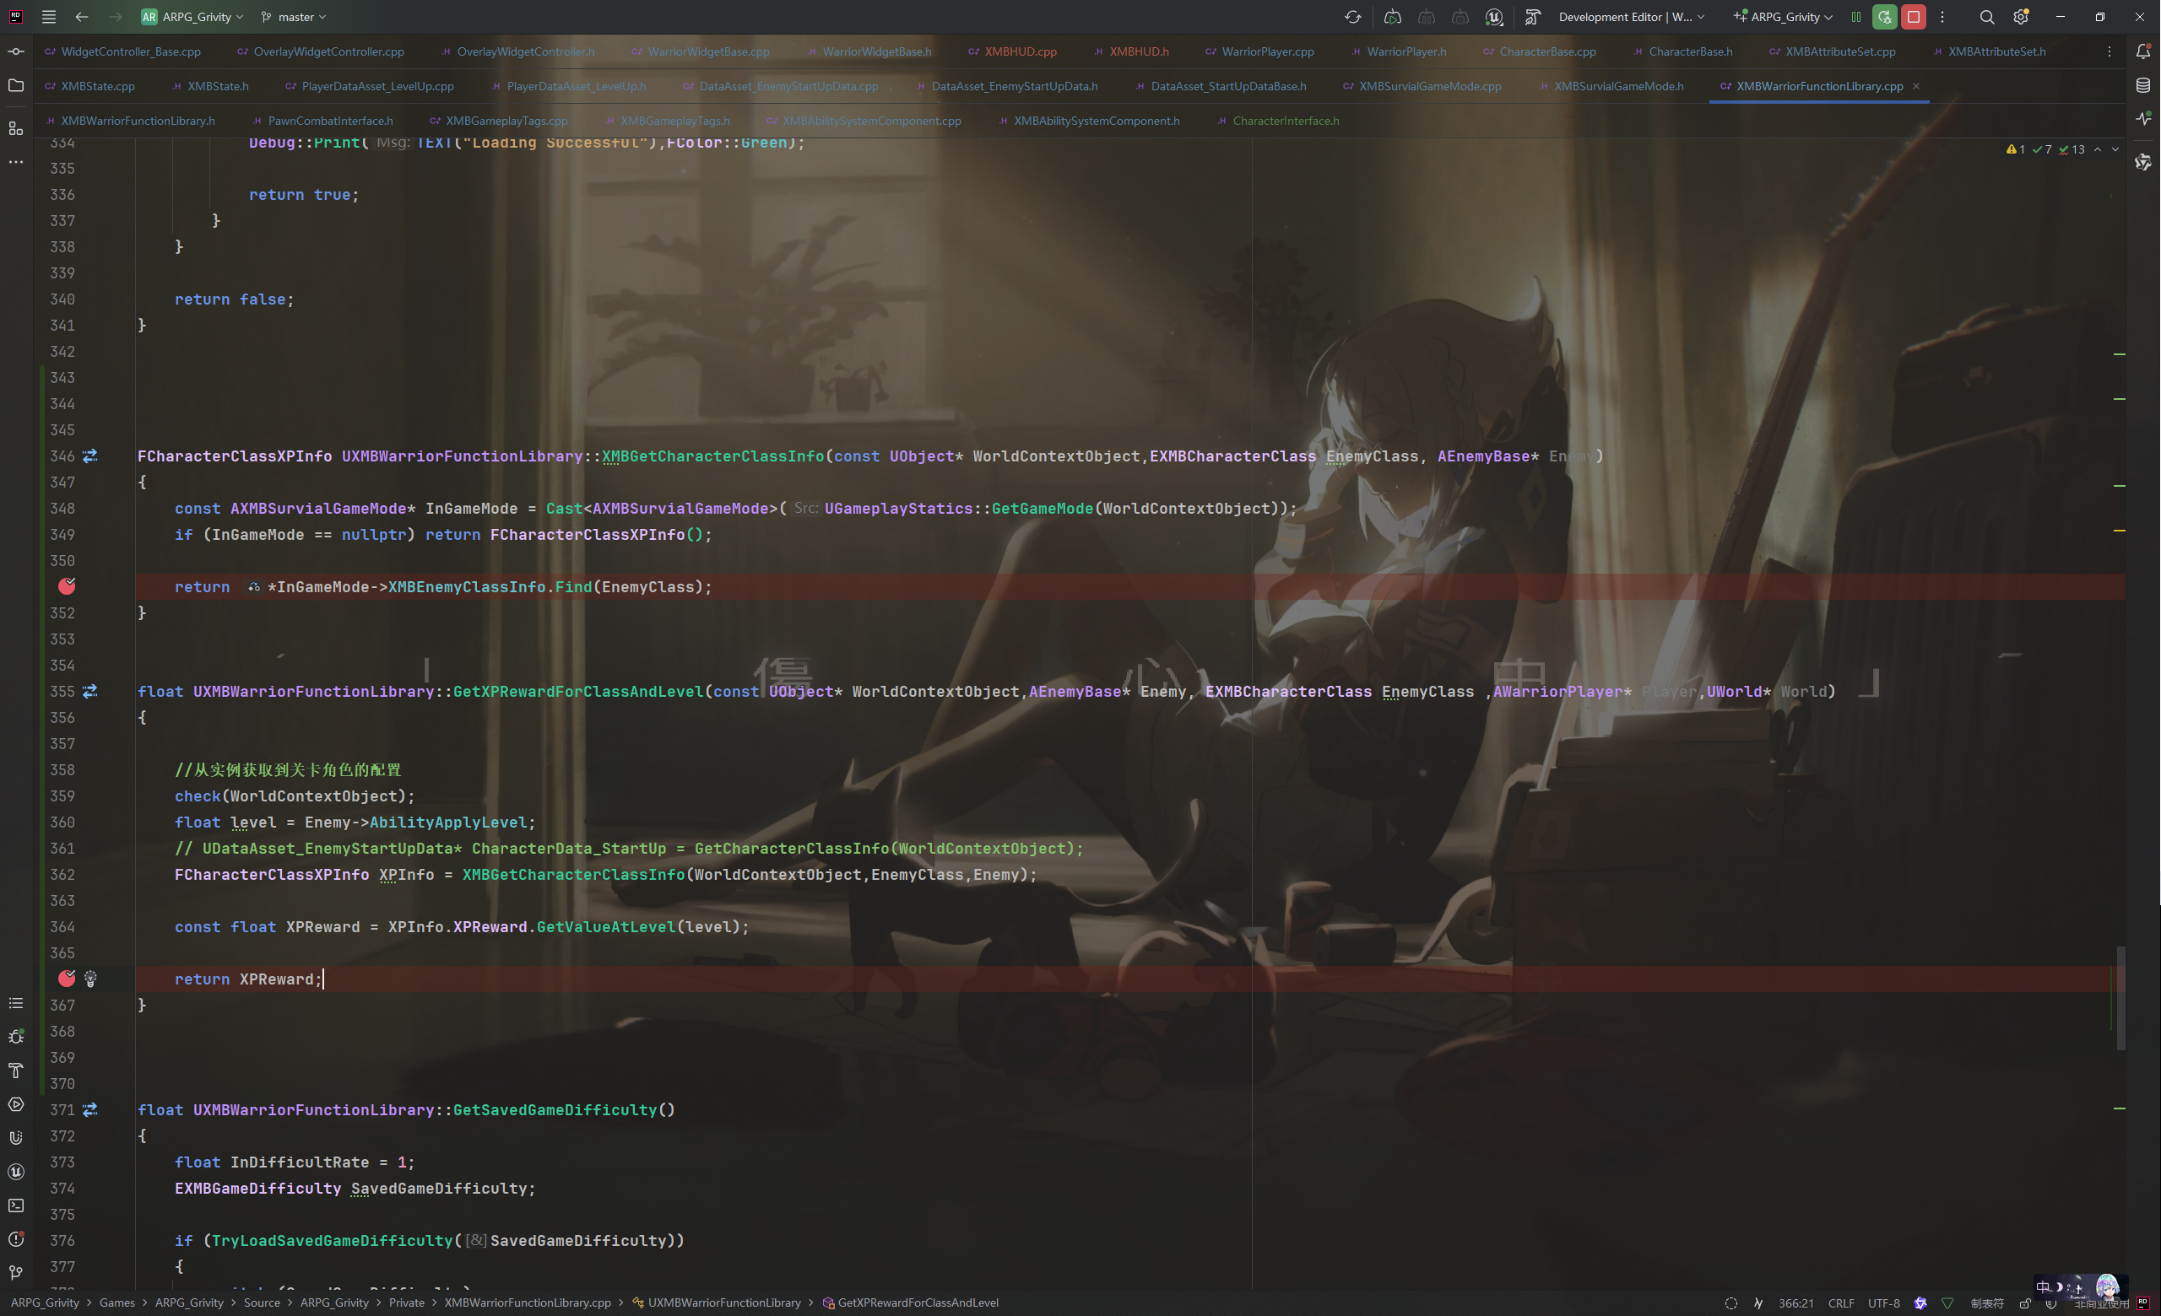
Task: Click Private breadcrumb in navigation bar
Action: pos(406,1303)
